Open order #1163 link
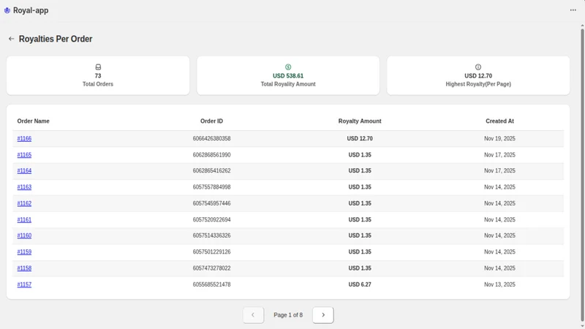Image resolution: width=585 pixels, height=329 pixels. (x=24, y=187)
